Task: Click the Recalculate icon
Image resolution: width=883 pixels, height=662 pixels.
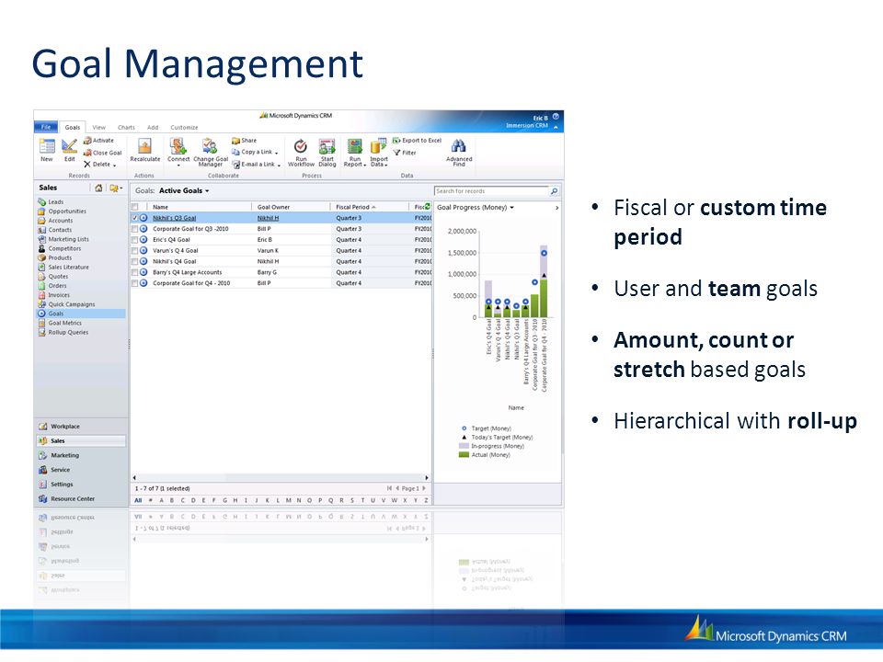Action: tap(144, 146)
